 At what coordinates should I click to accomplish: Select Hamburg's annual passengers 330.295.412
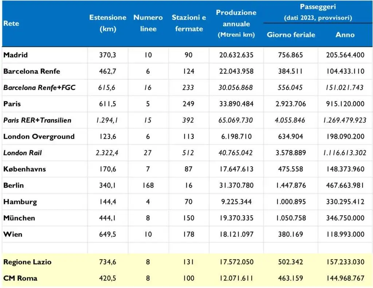pyautogui.click(x=345, y=202)
